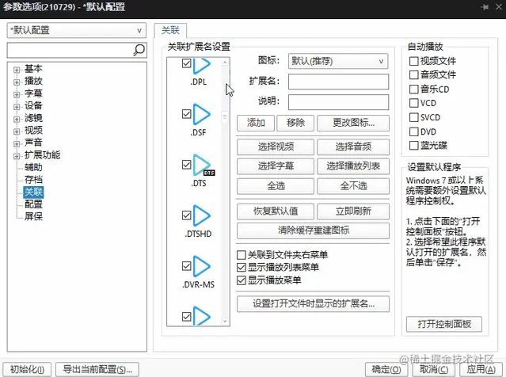Viewport: 506px width, 377px height.
Task: Click the 选择字幕 button
Action: coord(276,166)
